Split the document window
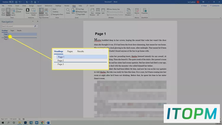The image size is (222, 125). pyautogui.click(x=103, y=11)
